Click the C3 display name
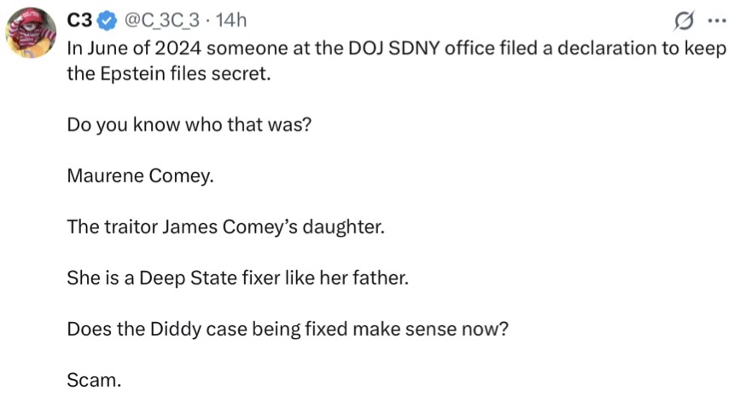 tap(80, 20)
